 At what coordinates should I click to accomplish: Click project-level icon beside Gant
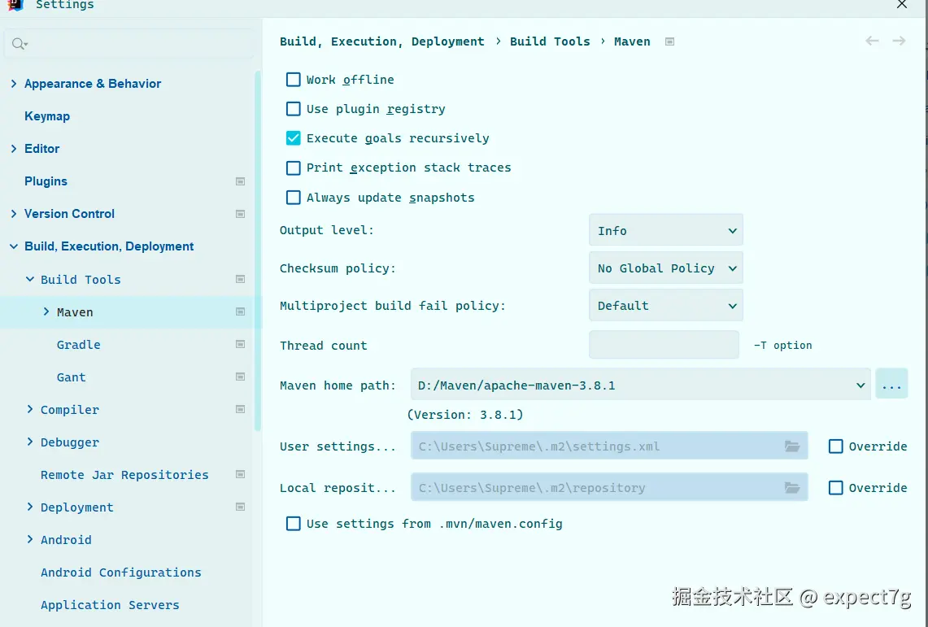coord(240,377)
